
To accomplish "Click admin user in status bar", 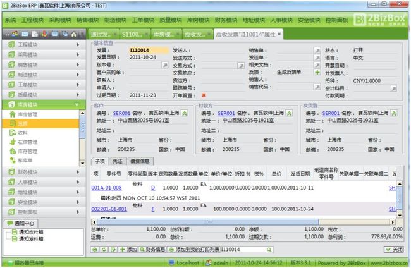I will pos(218,263).
